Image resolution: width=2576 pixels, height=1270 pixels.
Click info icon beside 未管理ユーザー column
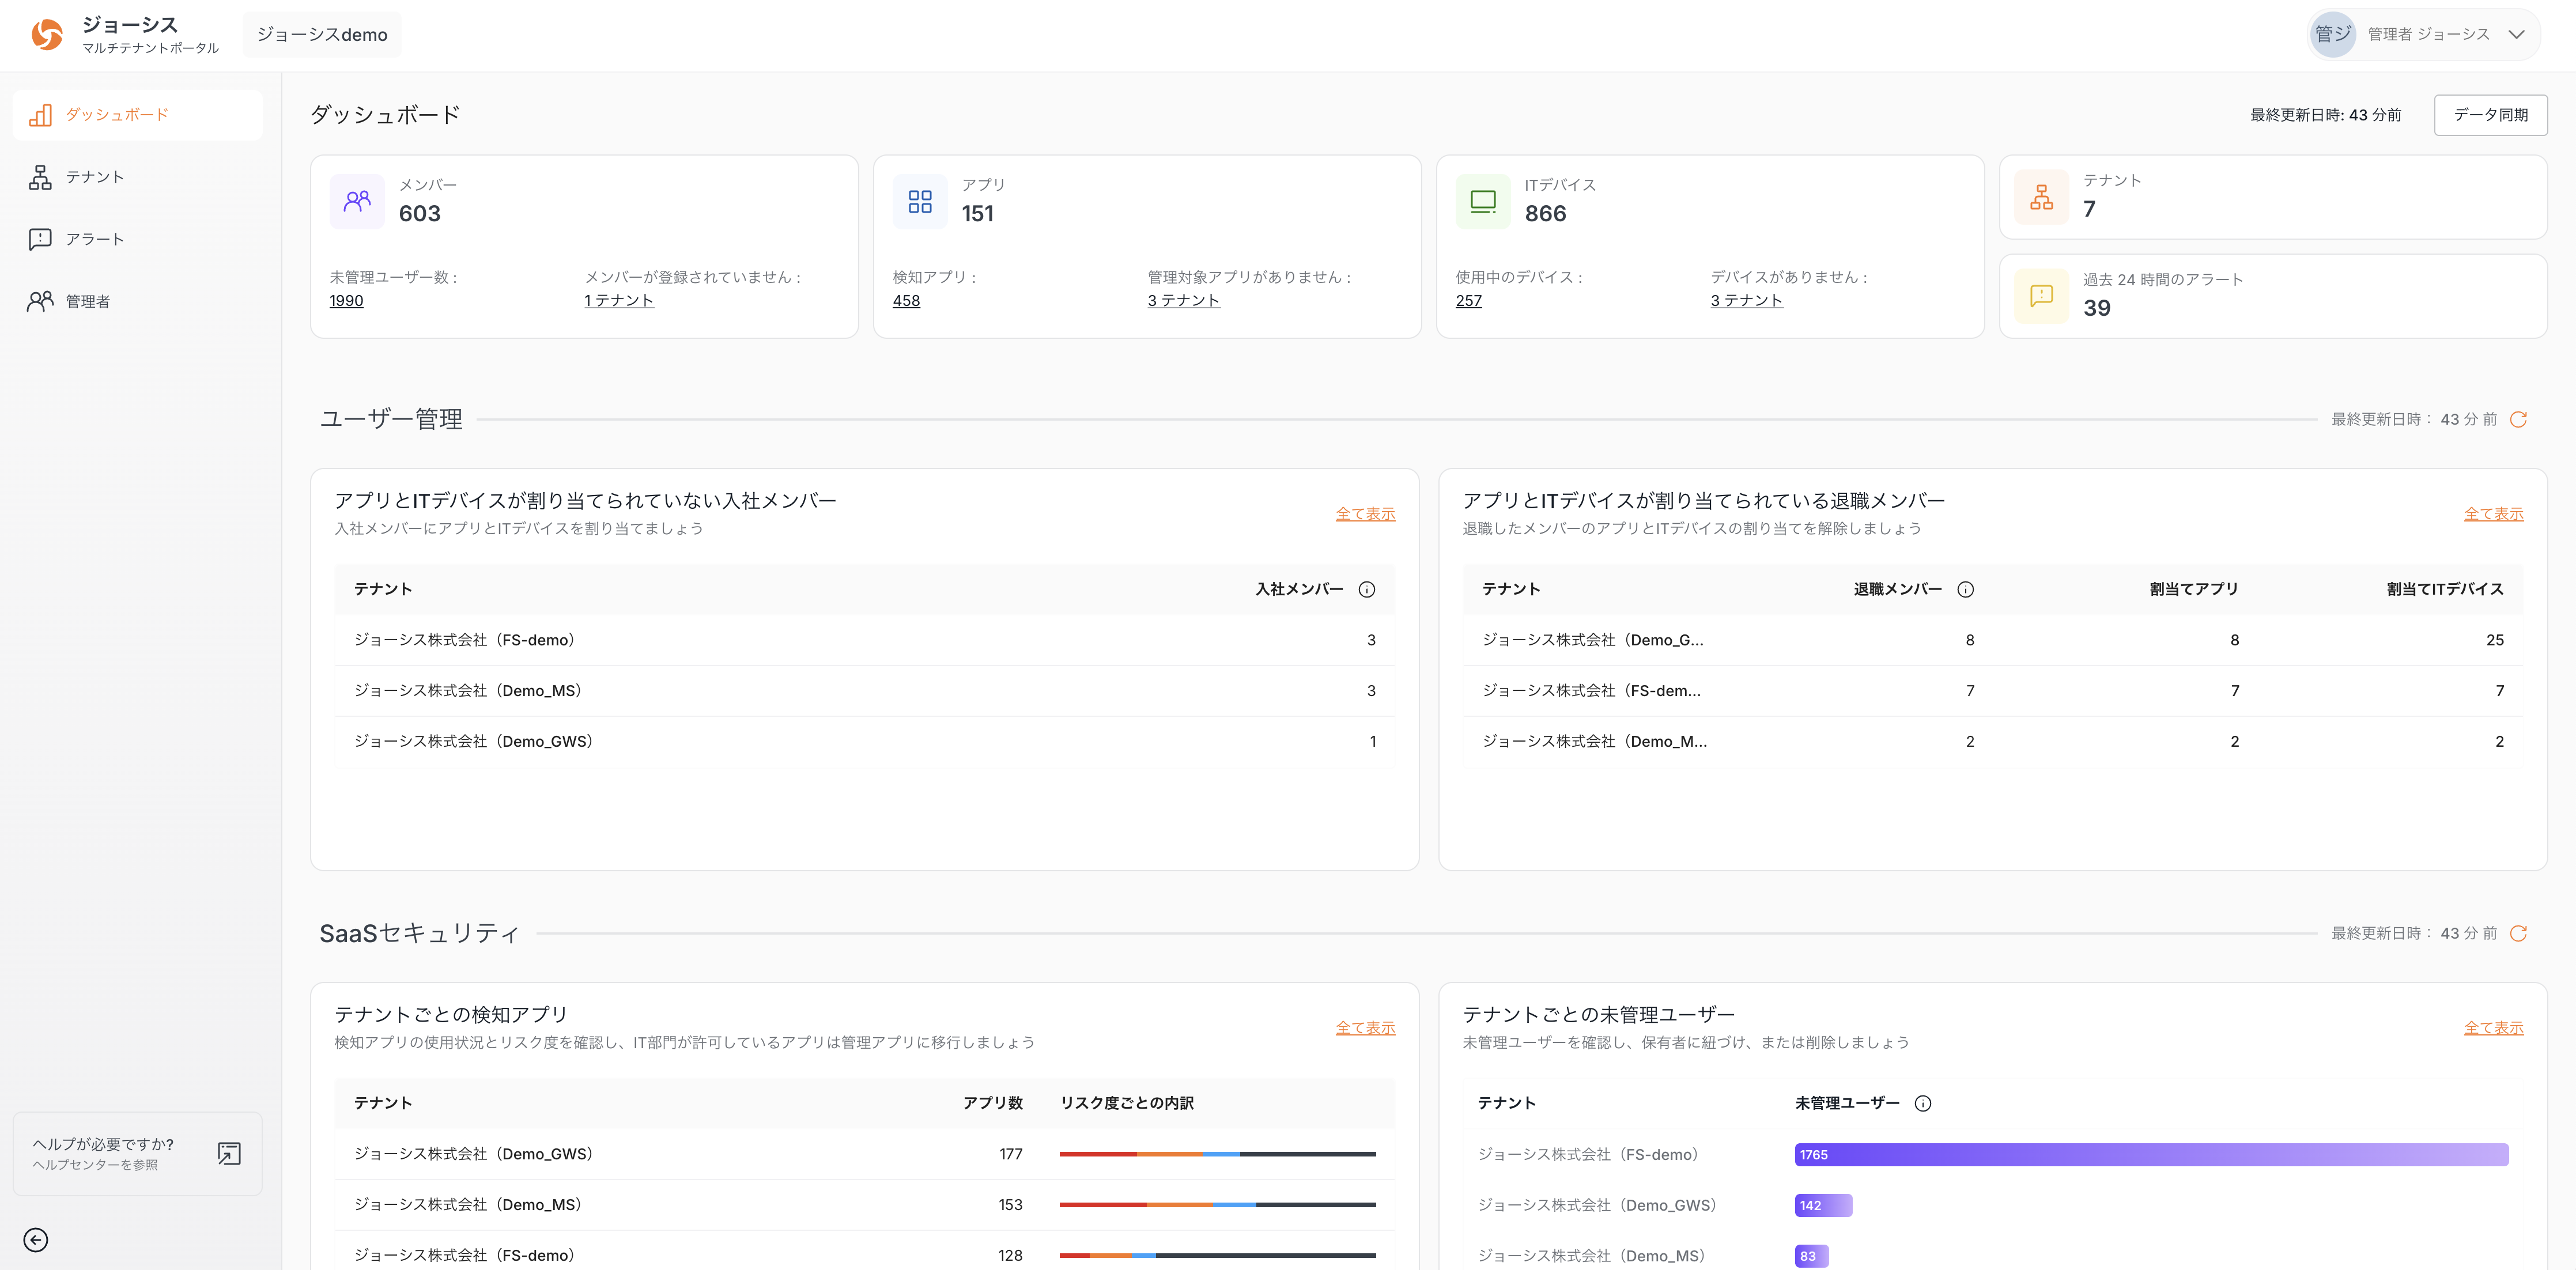pyautogui.click(x=1922, y=1103)
